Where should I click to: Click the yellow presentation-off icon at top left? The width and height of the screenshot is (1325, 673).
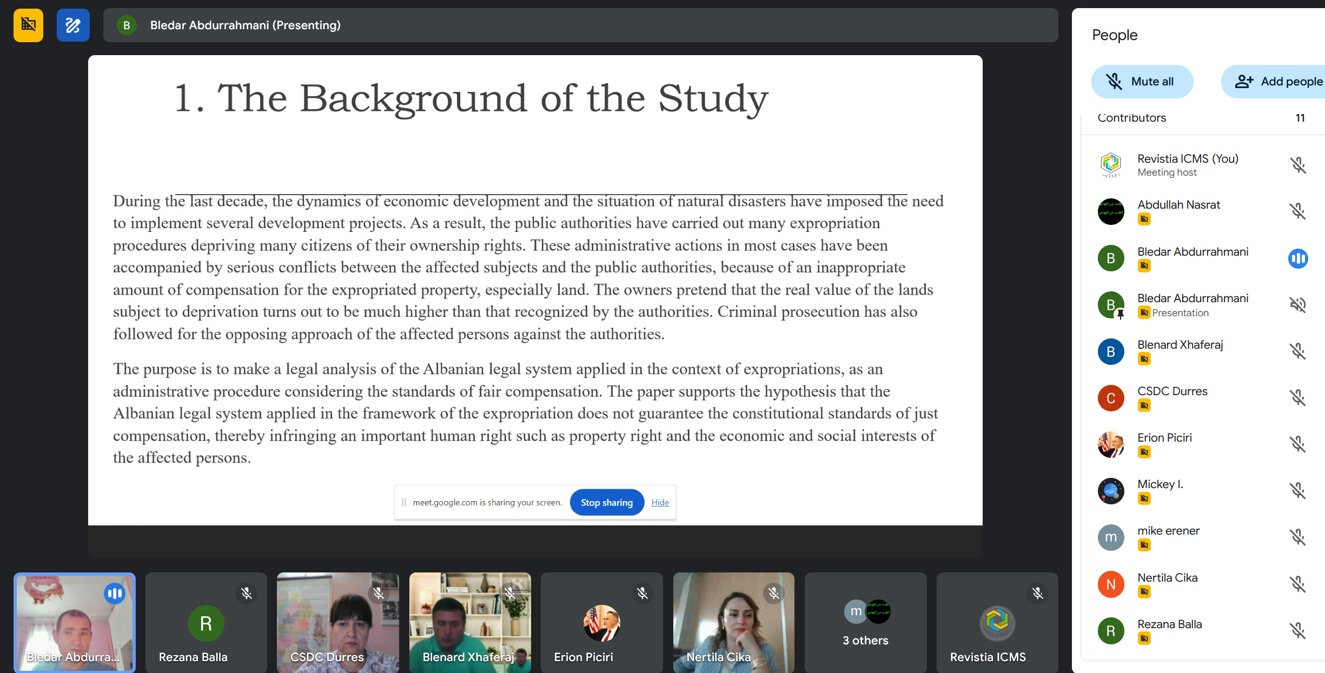tap(28, 25)
